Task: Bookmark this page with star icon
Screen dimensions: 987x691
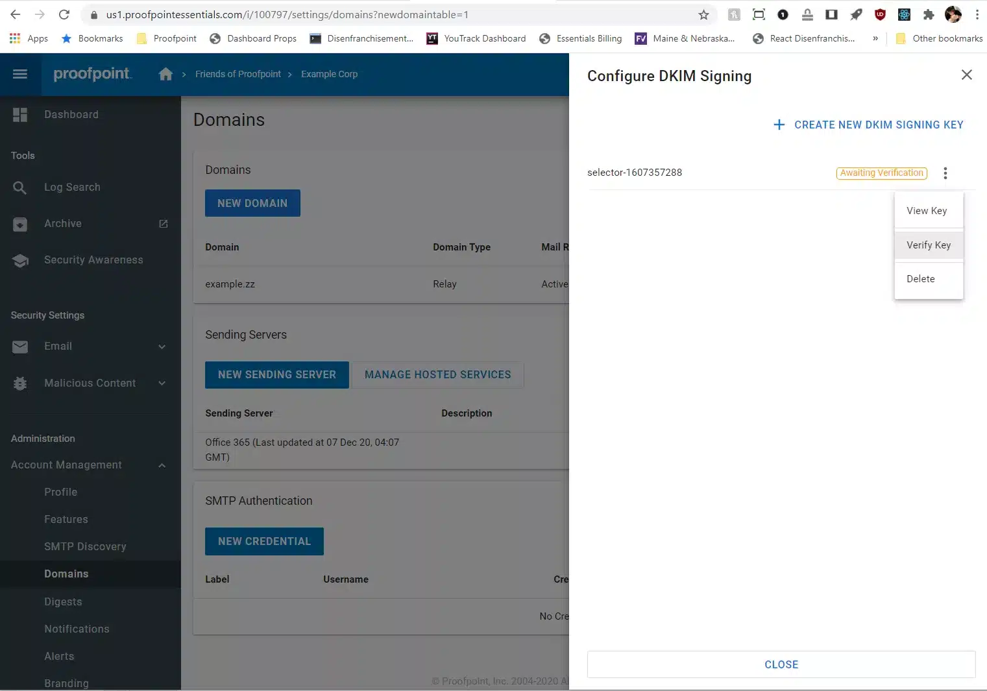Action: point(703,15)
